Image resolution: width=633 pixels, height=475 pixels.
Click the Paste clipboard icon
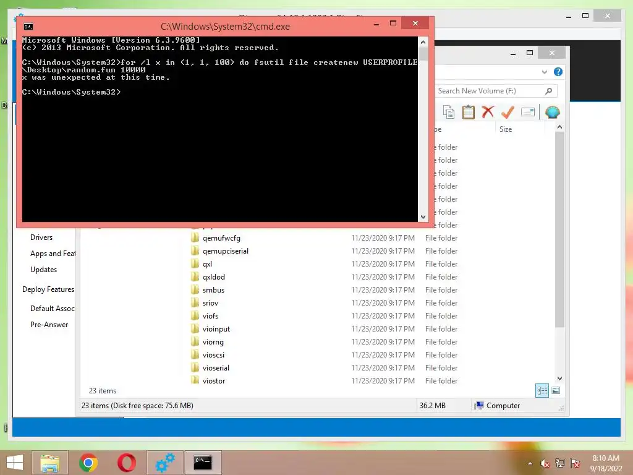[x=469, y=112]
